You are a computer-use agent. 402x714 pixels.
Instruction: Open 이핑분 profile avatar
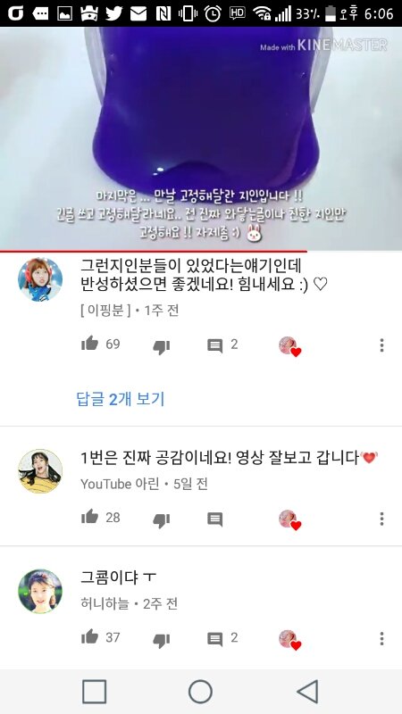pos(40,279)
